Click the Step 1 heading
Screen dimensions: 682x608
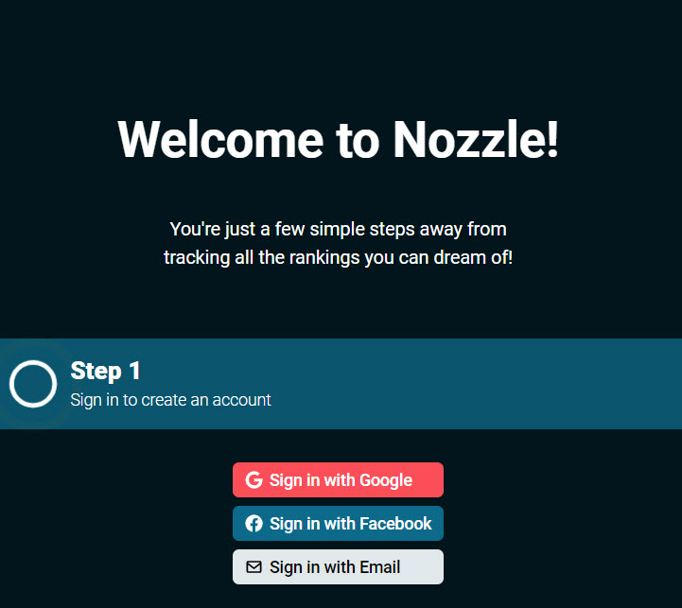(105, 372)
